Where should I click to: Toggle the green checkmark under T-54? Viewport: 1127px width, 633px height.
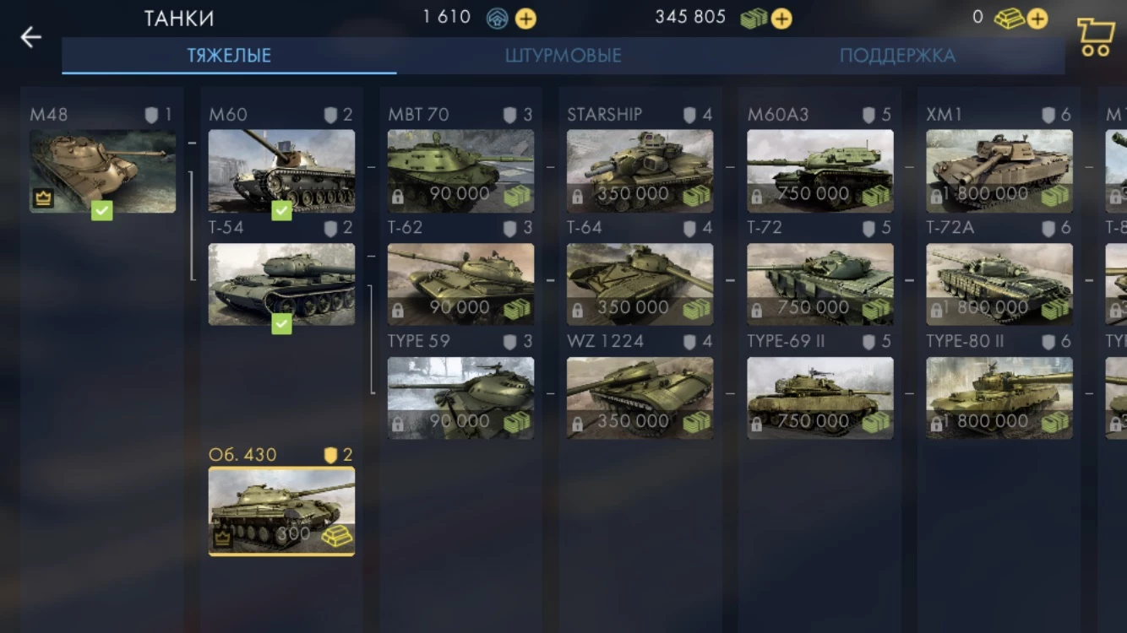tap(281, 323)
